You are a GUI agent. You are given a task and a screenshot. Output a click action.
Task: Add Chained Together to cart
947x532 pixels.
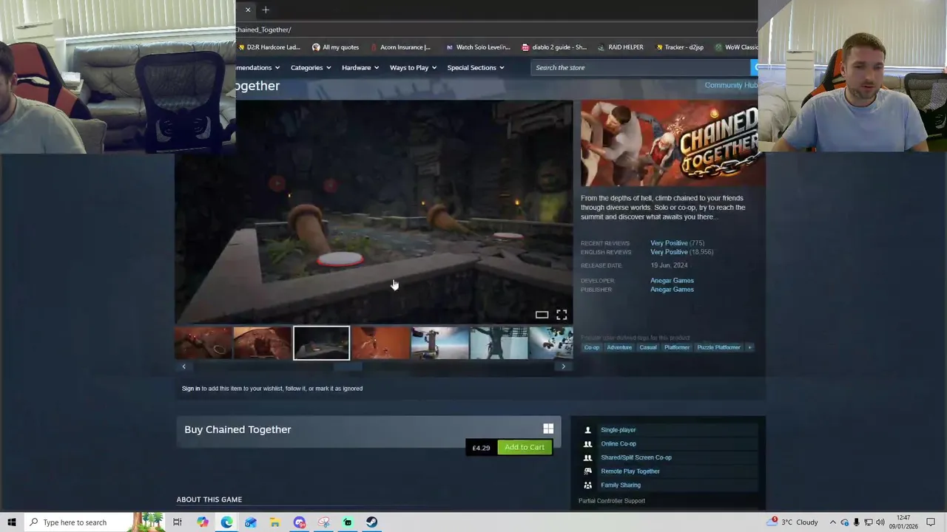pos(525,447)
